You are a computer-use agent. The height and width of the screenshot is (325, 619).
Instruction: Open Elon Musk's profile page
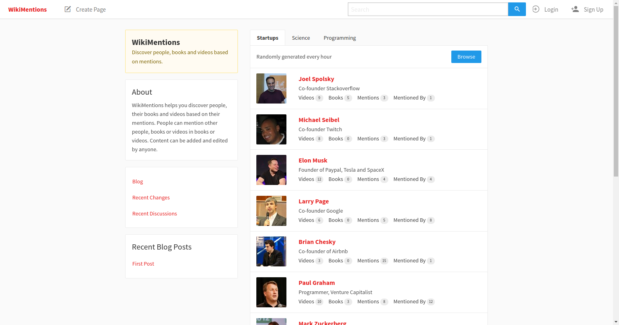coord(313,160)
